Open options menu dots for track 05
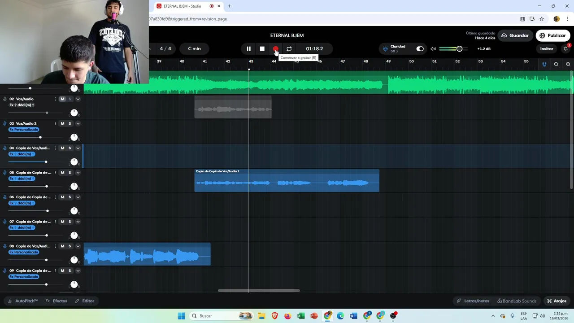Screen dimensions: 574x323 coord(55,173)
